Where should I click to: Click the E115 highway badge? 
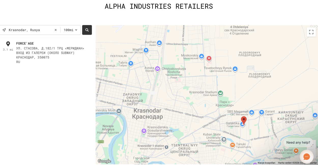101,142
